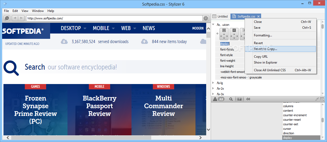Click the SOFTPEDIA logo
Image resolution: width=327 pixels, height=142 pixels.
[23, 31]
